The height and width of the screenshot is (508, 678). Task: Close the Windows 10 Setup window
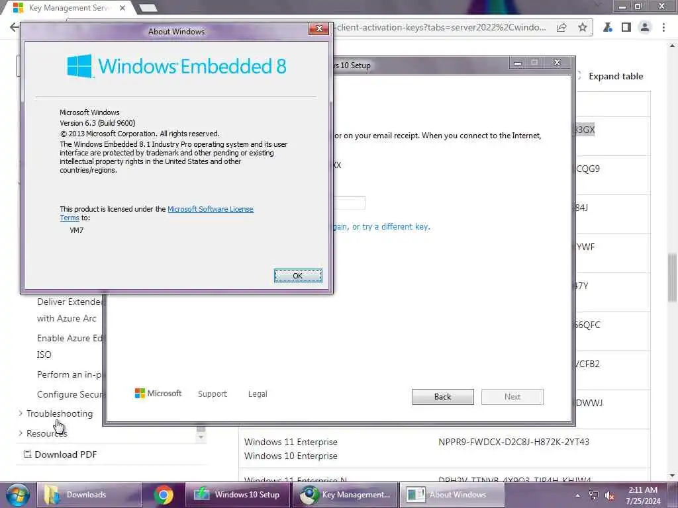point(557,63)
